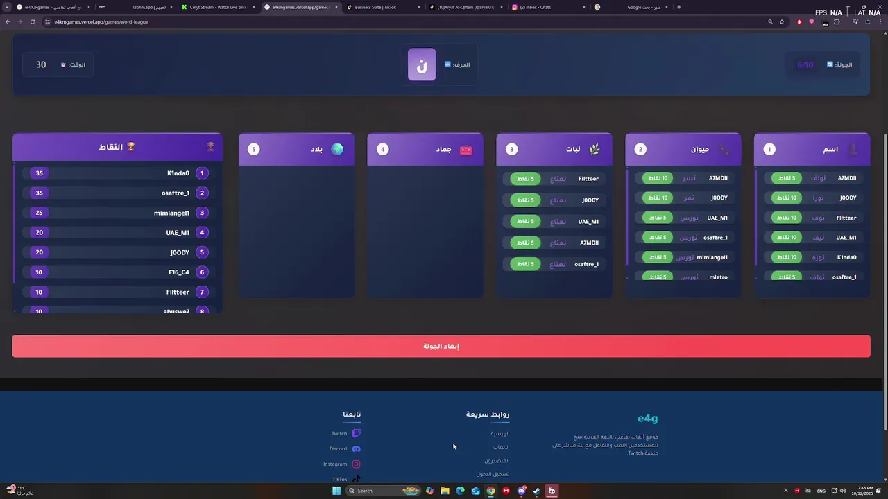Open File Explorer from the taskbar
The width and height of the screenshot is (888, 499).
pyautogui.click(x=445, y=491)
